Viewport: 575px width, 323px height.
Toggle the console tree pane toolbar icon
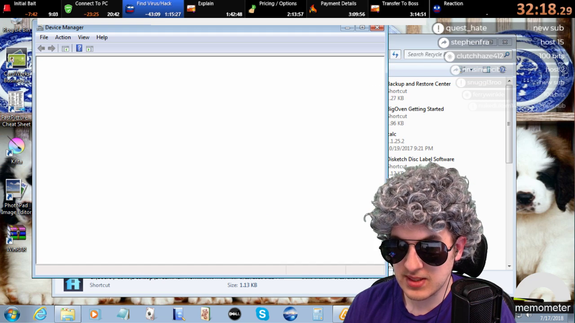pos(66,48)
